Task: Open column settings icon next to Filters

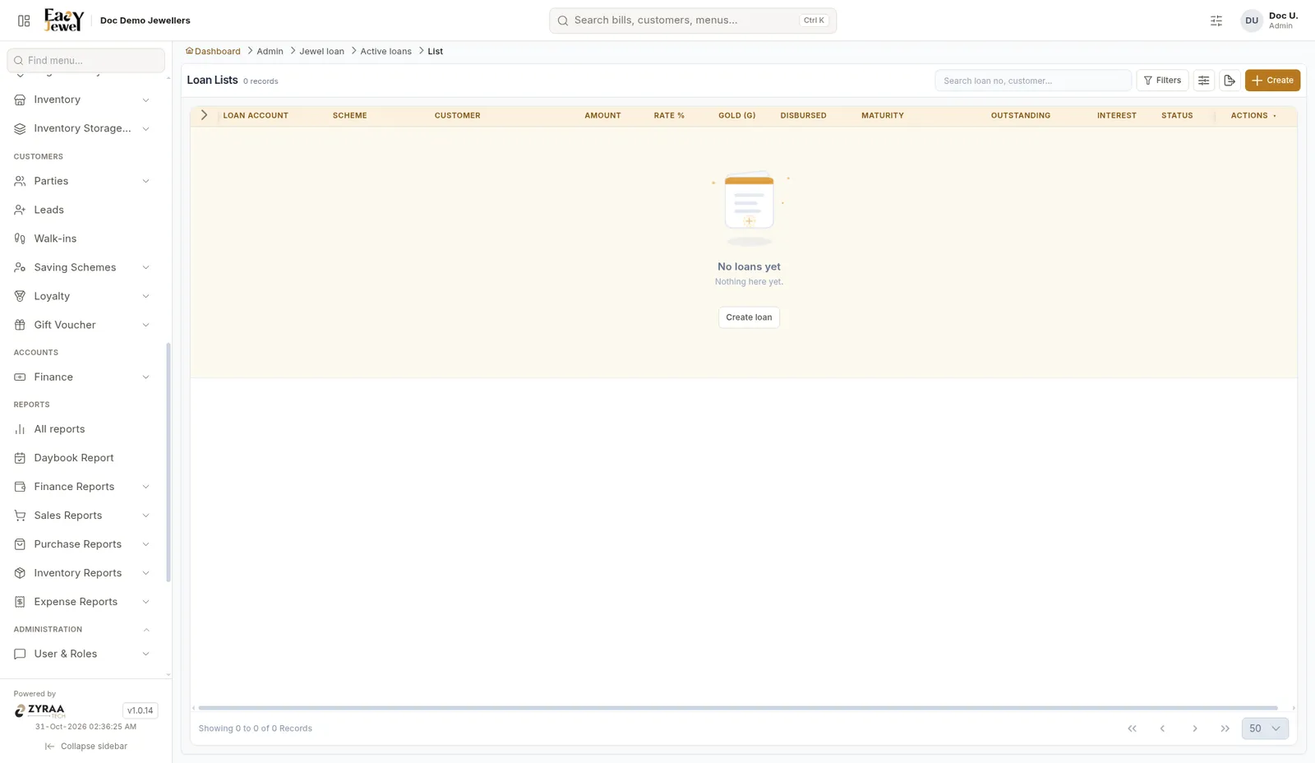Action: click(1204, 81)
